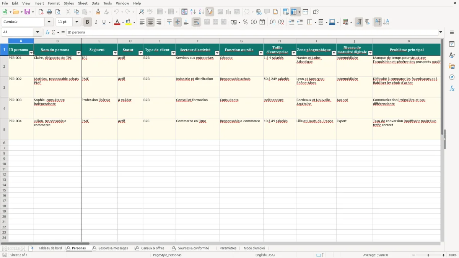Toggle Center Horizontally alignment
Viewport: 459px width, 258px height.
tap(150, 22)
